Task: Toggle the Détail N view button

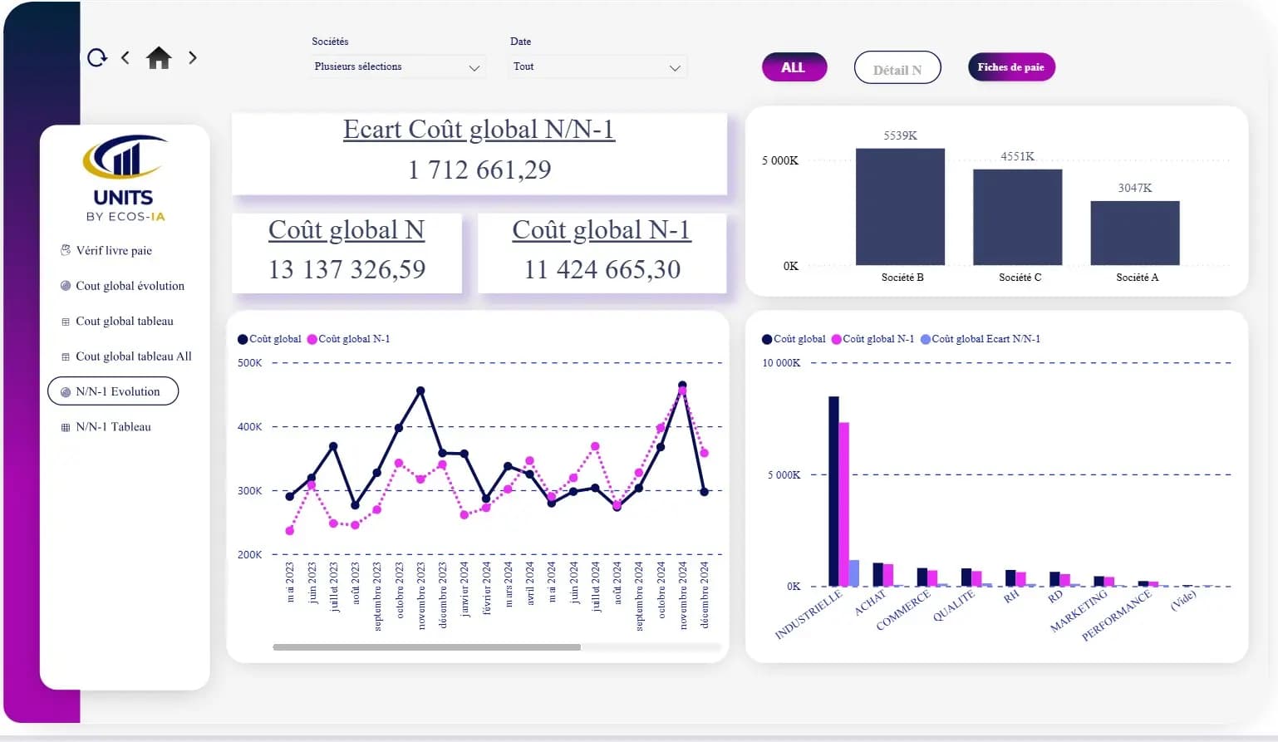Action: point(897,69)
